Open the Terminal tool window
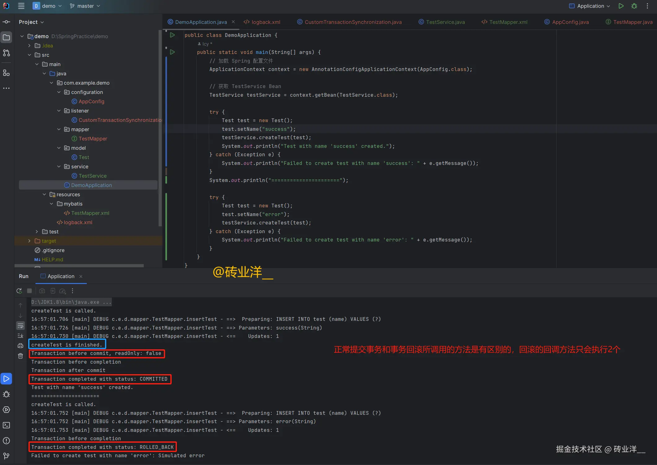The height and width of the screenshot is (465, 657). point(6,425)
